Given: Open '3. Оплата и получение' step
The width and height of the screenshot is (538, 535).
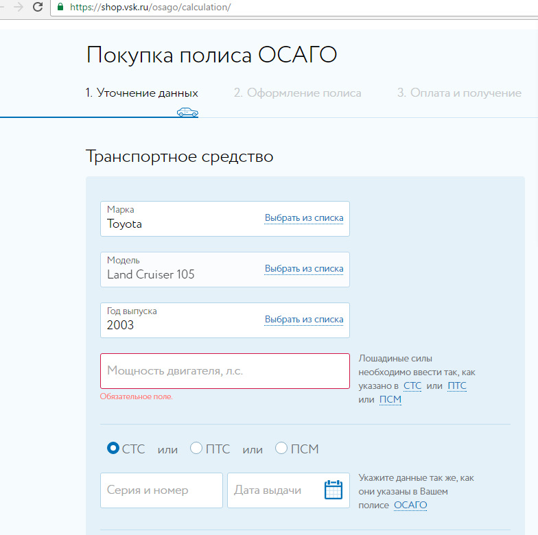Looking at the screenshot, I should (x=458, y=93).
